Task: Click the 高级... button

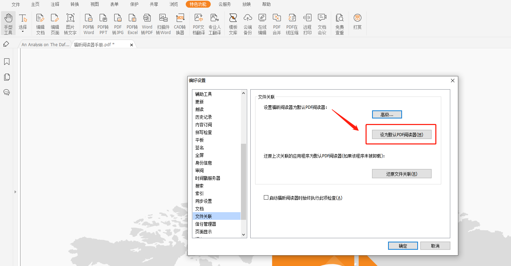Action: (387, 115)
